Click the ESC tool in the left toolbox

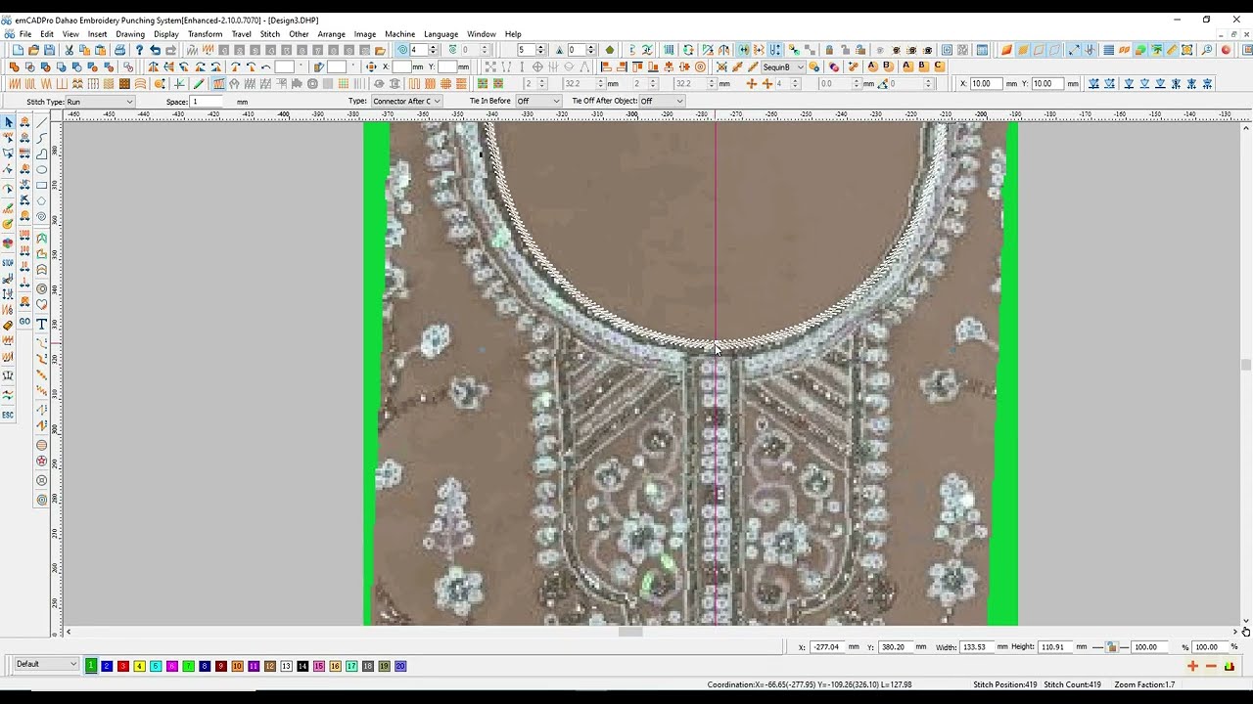coord(8,415)
